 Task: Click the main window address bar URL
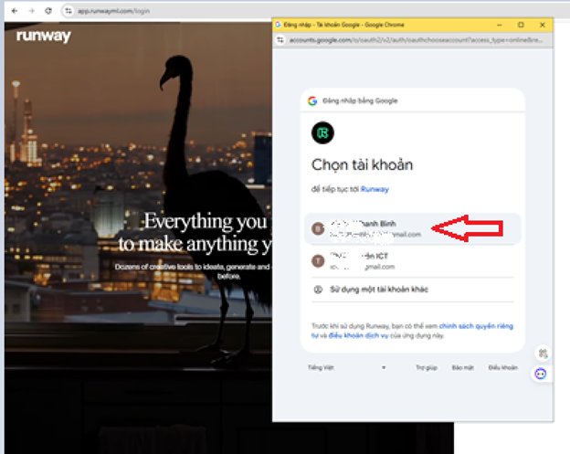[119, 10]
